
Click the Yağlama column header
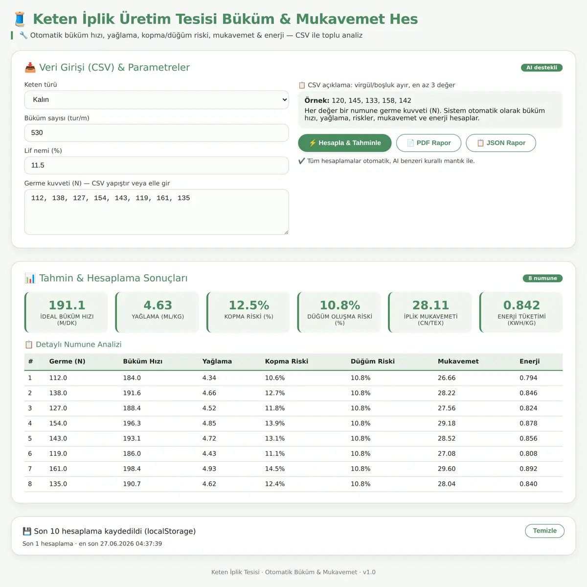(x=217, y=361)
